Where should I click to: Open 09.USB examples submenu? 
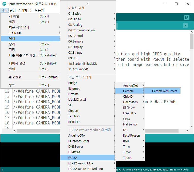pyautogui.click(x=88, y=58)
